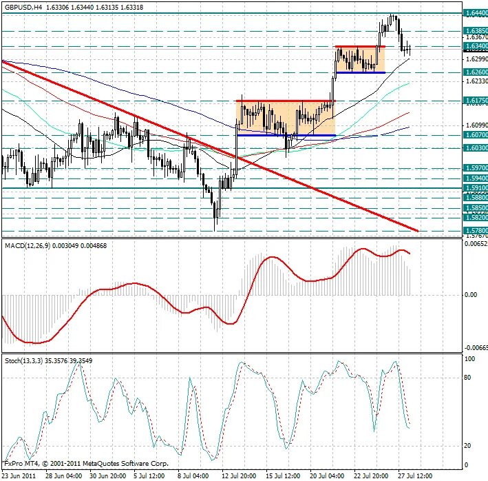Click the 20 Jul 04:00 time label

[x=327, y=476]
